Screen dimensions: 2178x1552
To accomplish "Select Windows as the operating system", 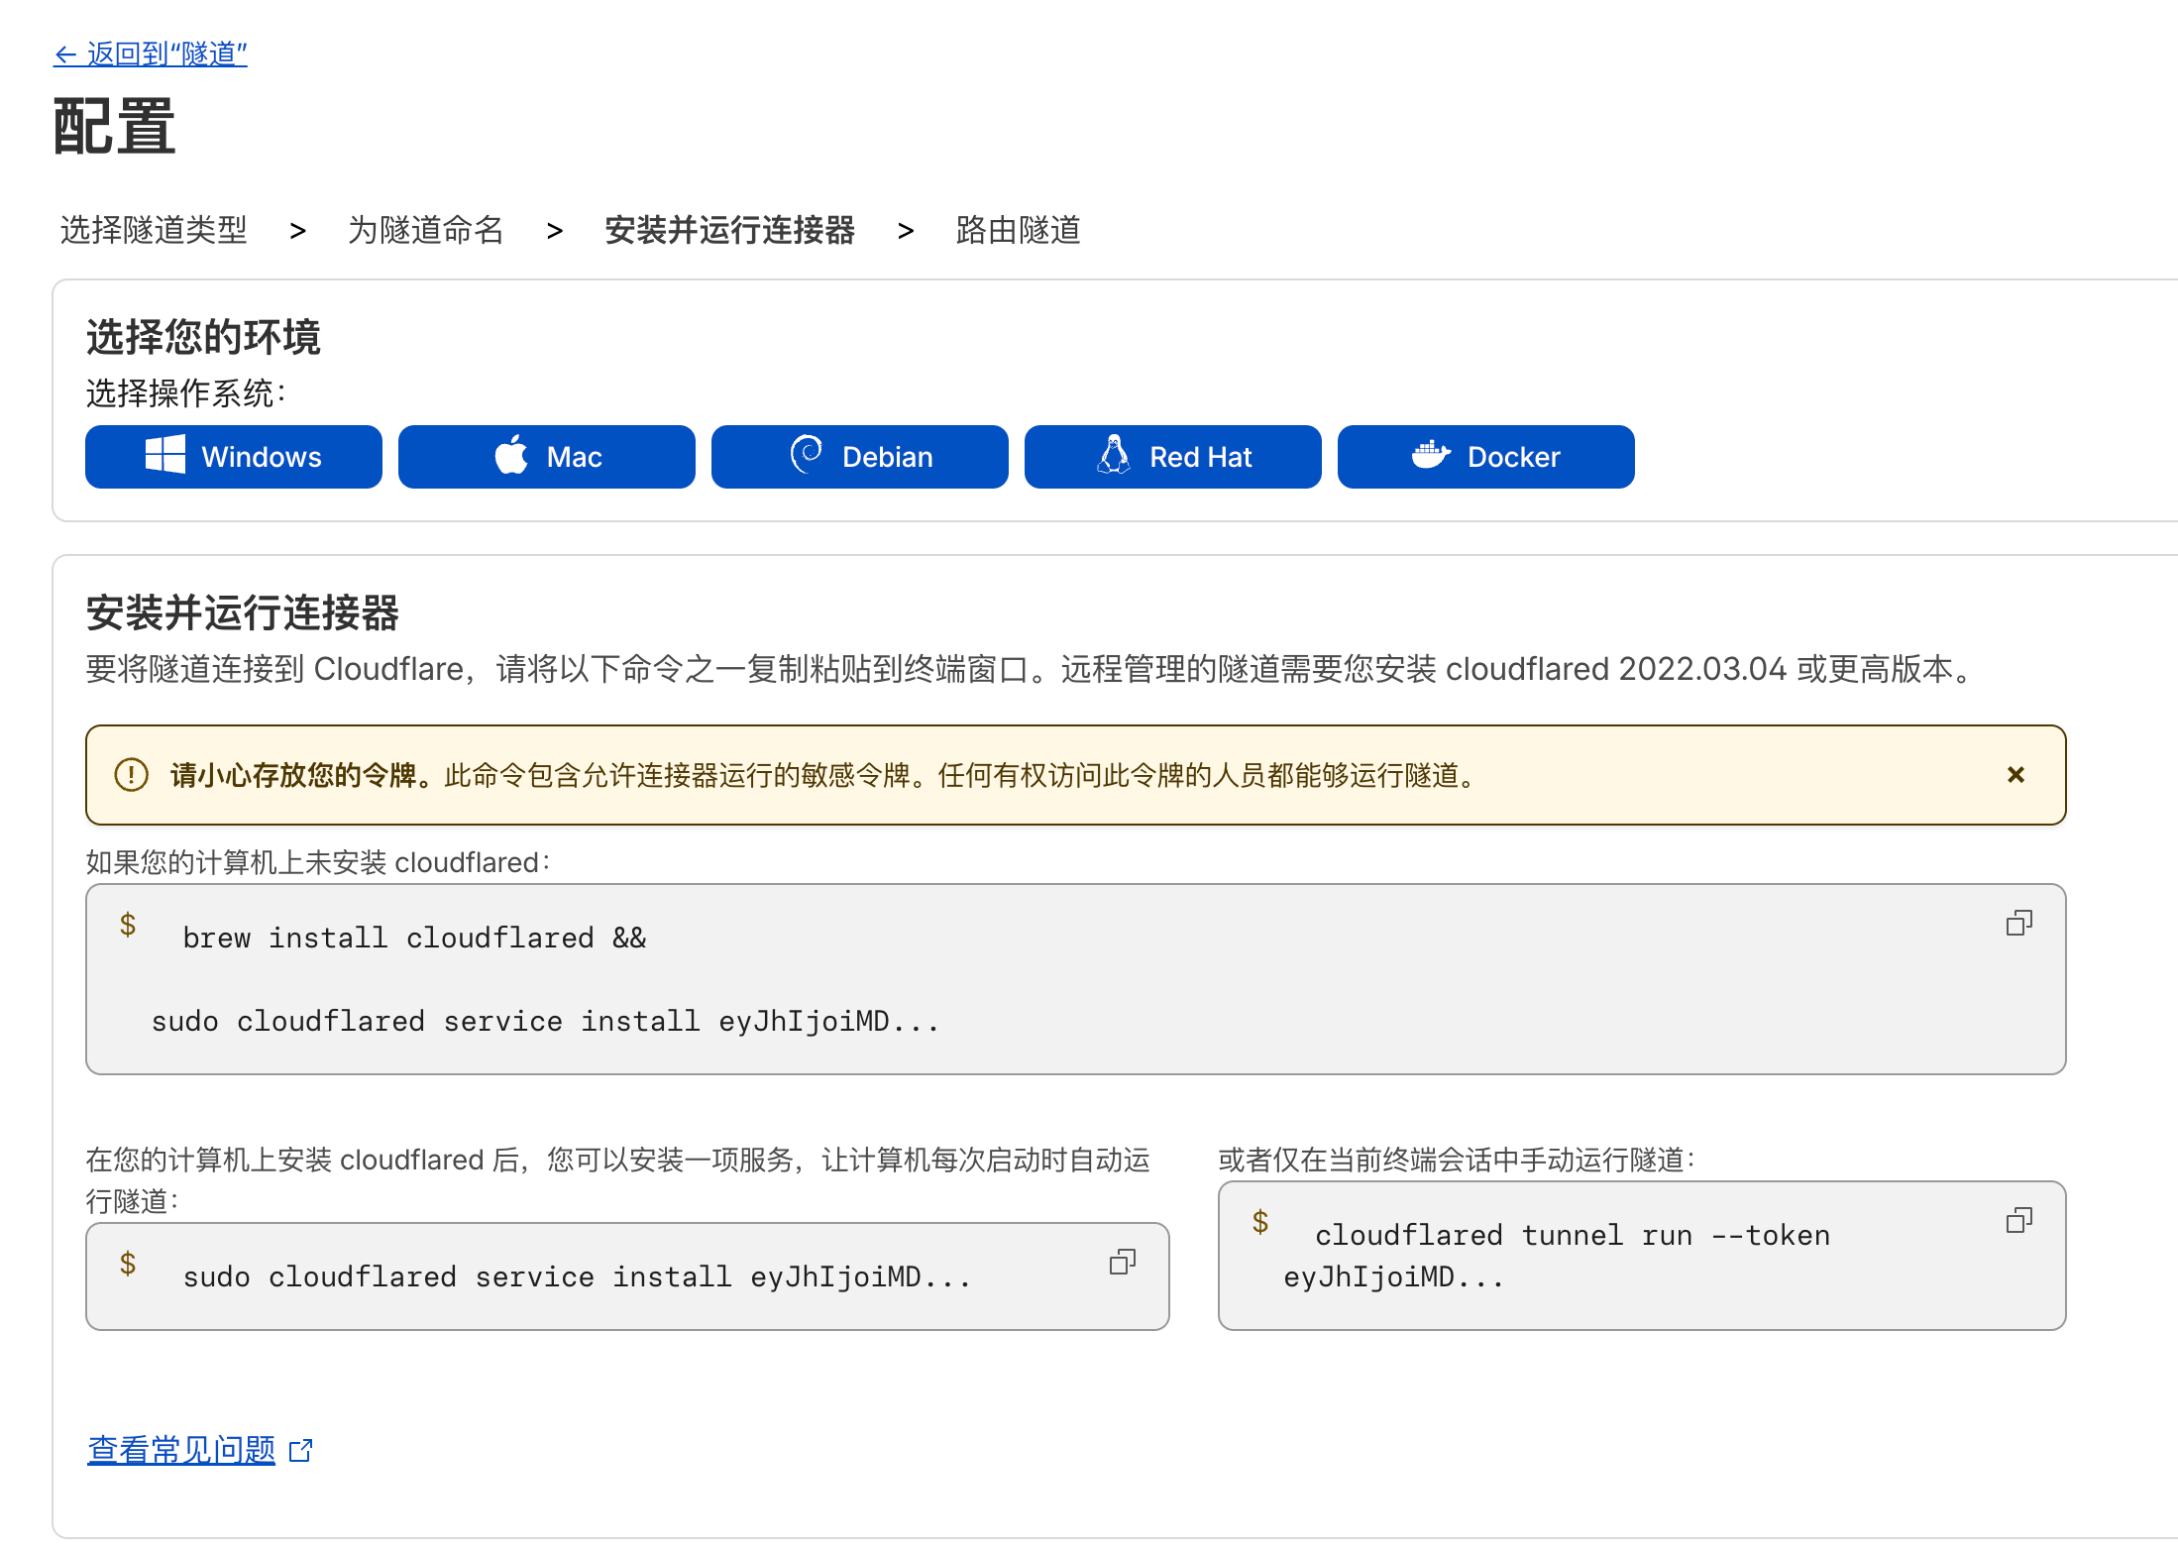I will click(x=234, y=457).
